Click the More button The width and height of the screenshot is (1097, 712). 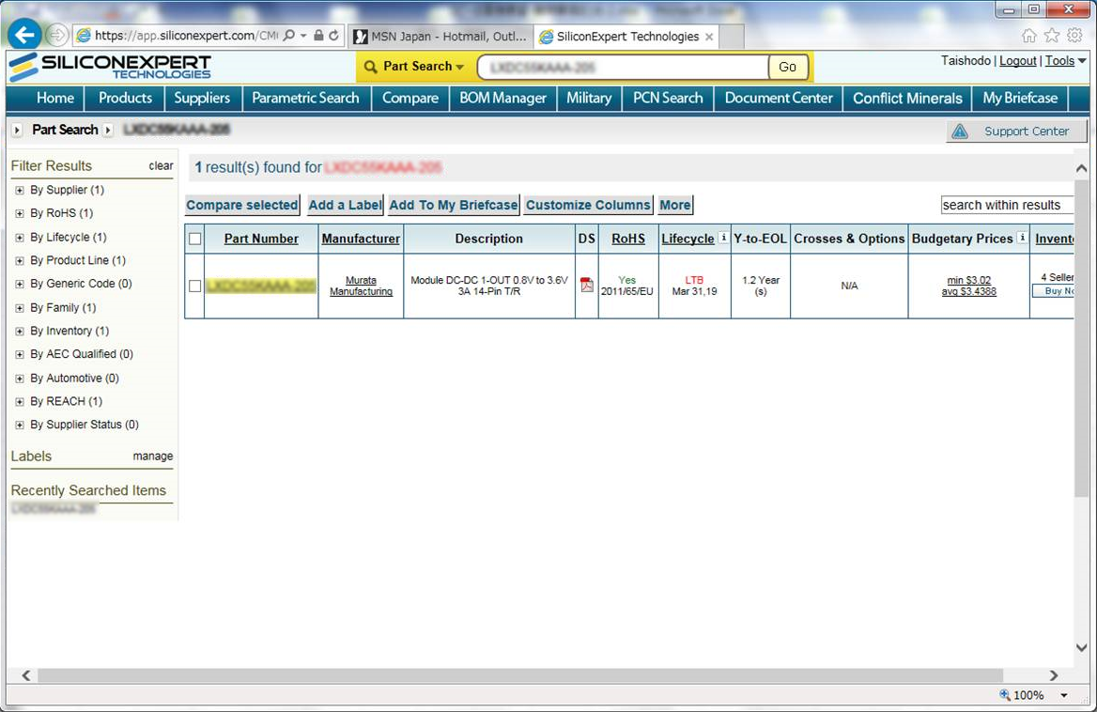[675, 205]
